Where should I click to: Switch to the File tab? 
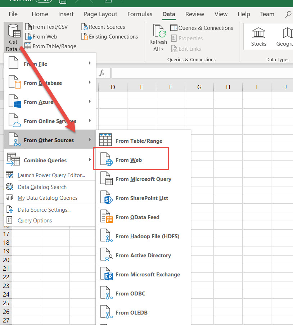(13, 14)
